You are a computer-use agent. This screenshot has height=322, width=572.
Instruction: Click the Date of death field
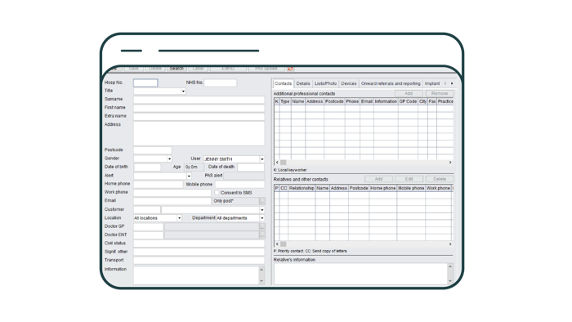tap(251, 168)
